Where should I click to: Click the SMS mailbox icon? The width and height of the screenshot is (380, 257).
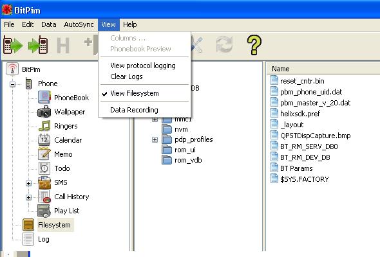click(x=44, y=182)
